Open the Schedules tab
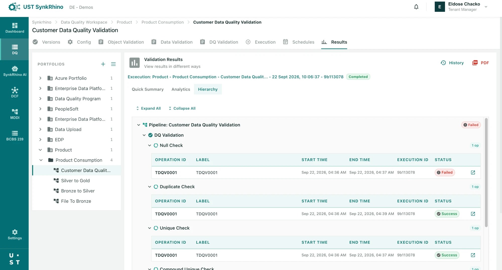Image resolution: width=502 pixels, height=270 pixels. tap(299, 42)
